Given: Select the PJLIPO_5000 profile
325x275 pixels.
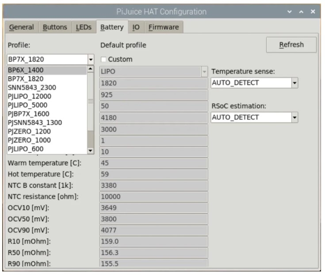Looking at the screenshot, I should [x=47, y=105].
